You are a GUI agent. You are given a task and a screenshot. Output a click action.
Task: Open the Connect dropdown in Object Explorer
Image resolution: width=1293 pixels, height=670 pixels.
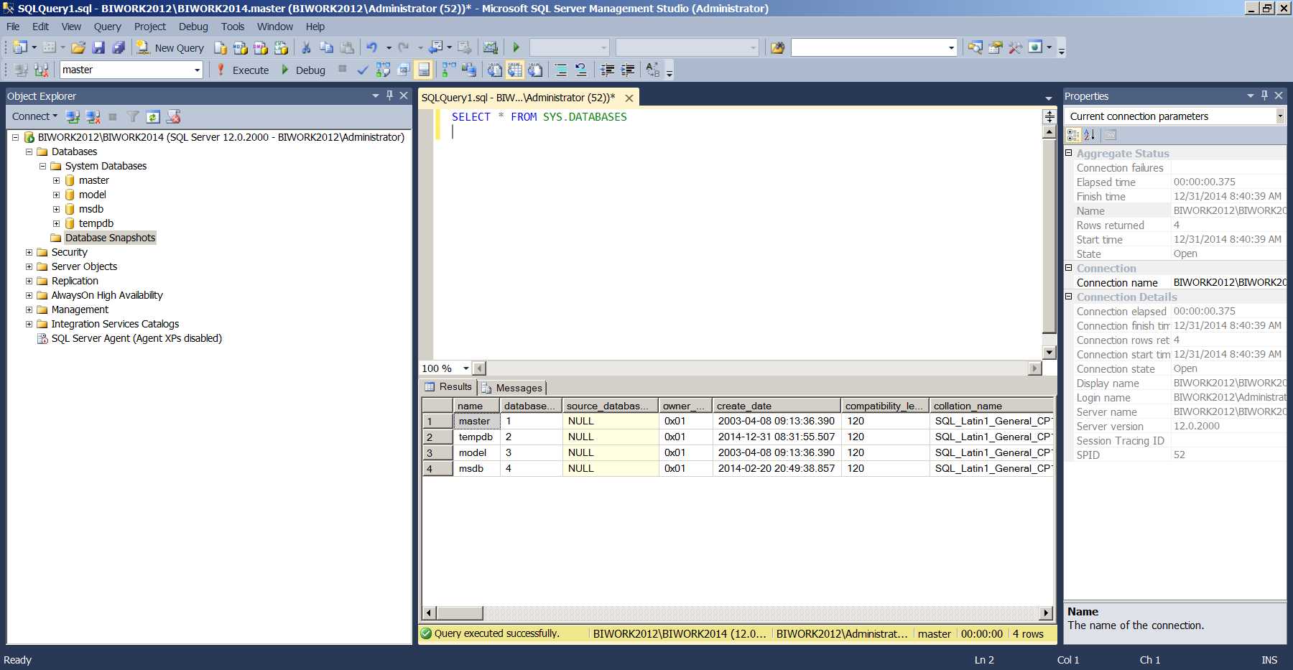coord(34,116)
